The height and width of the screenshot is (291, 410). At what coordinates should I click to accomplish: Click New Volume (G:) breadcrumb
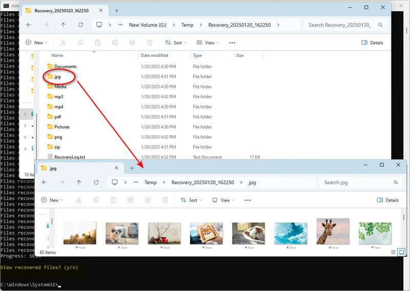(148, 25)
